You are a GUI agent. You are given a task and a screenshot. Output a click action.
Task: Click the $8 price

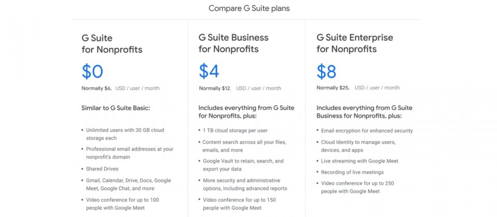coord(327,71)
